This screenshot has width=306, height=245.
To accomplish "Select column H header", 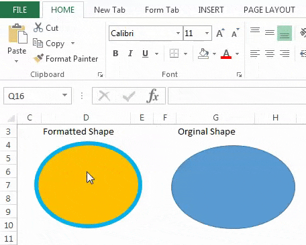I will coord(276,117).
